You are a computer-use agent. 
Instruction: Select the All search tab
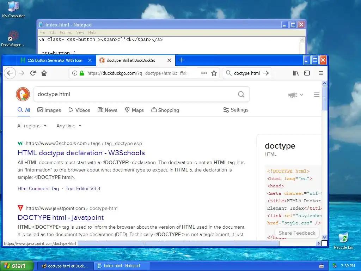tap(24, 110)
